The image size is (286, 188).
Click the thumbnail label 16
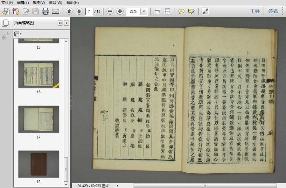tap(38, 92)
